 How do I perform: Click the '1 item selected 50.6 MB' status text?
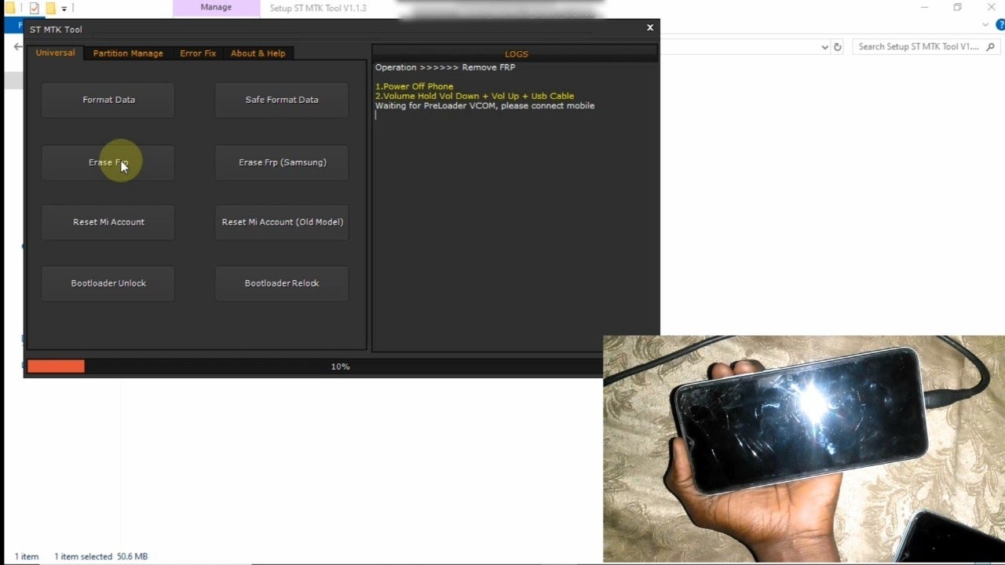pos(100,556)
